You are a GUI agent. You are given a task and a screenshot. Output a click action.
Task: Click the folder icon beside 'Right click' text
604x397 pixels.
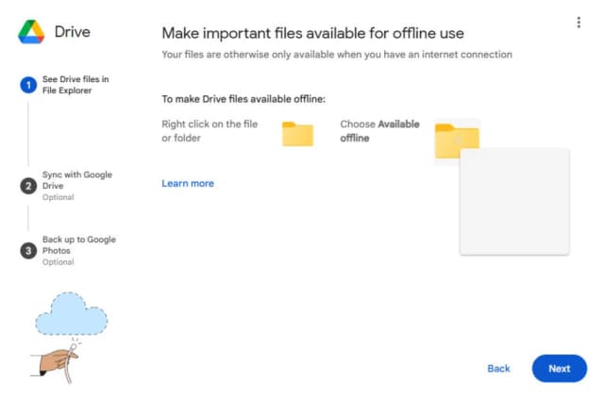click(297, 134)
